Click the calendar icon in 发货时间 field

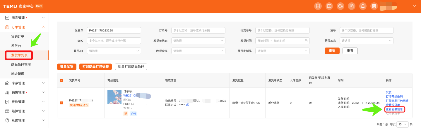click(x=306, y=41)
